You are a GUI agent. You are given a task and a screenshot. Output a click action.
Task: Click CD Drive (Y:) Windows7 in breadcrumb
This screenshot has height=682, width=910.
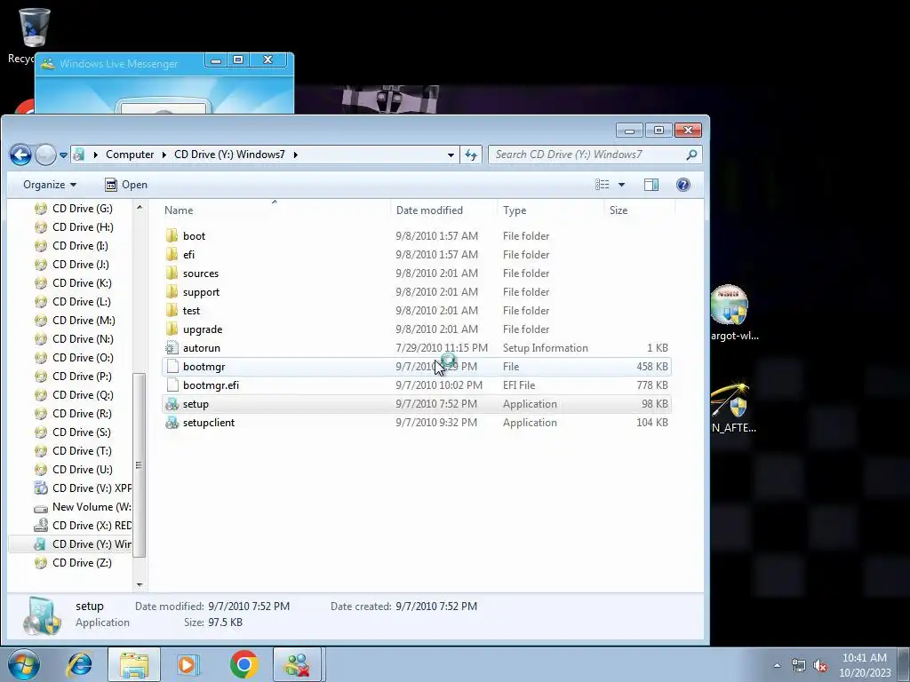click(x=230, y=155)
